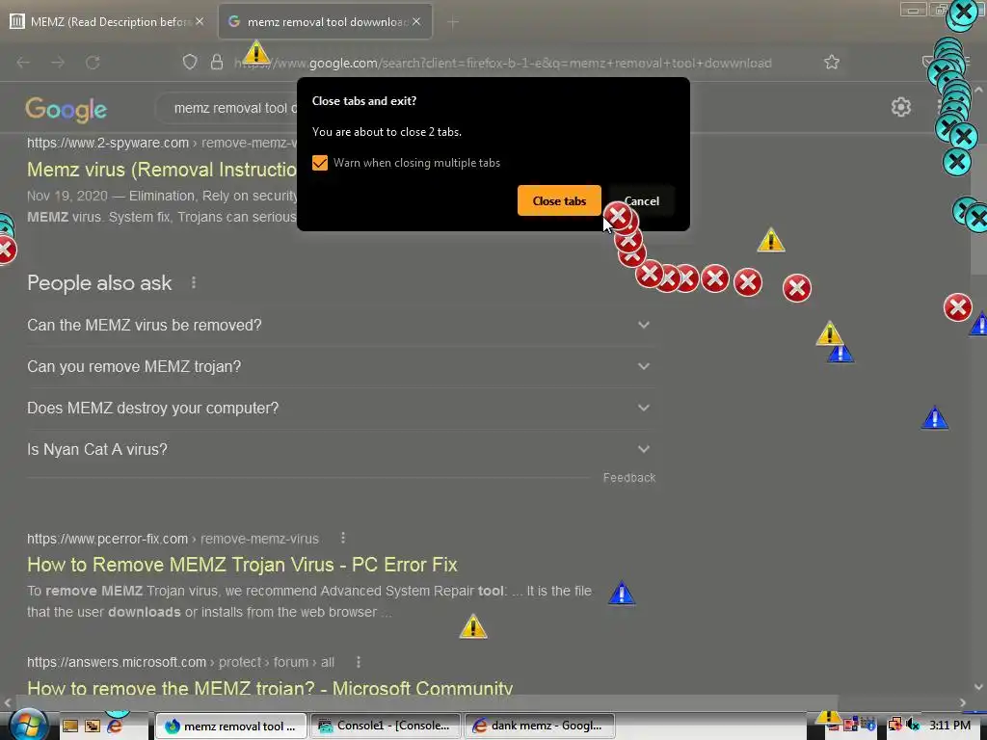Viewport: 987px width, 740px height.
Task: Click the Google logo
Action: coord(67,110)
